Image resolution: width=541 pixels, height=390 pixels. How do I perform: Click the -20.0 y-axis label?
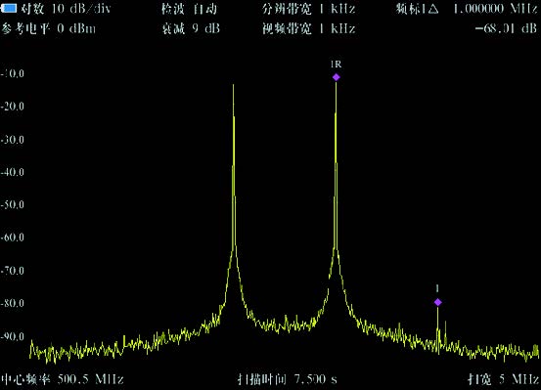(x=12, y=107)
